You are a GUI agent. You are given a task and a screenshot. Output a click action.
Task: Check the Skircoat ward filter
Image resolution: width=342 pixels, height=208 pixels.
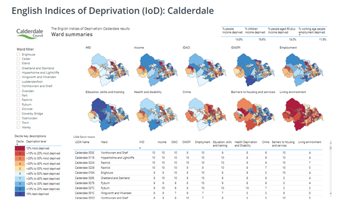19,109
